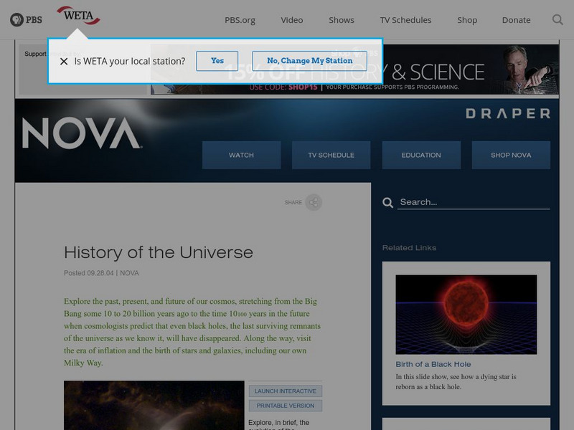Launch the interactive with LAUNCH INTERACTIVE

click(286, 391)
